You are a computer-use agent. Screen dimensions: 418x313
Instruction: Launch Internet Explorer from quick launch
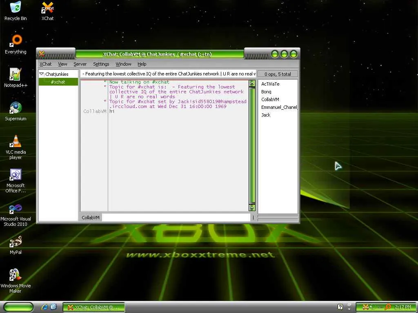[44, 307]
